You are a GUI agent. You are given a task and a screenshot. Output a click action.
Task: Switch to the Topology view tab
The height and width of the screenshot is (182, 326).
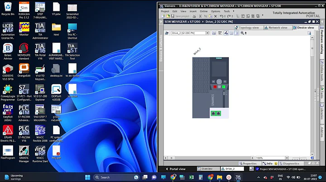tap(249, 28)
